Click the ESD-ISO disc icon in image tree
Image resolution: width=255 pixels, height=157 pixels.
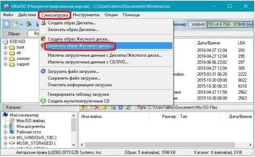[5, 42]
